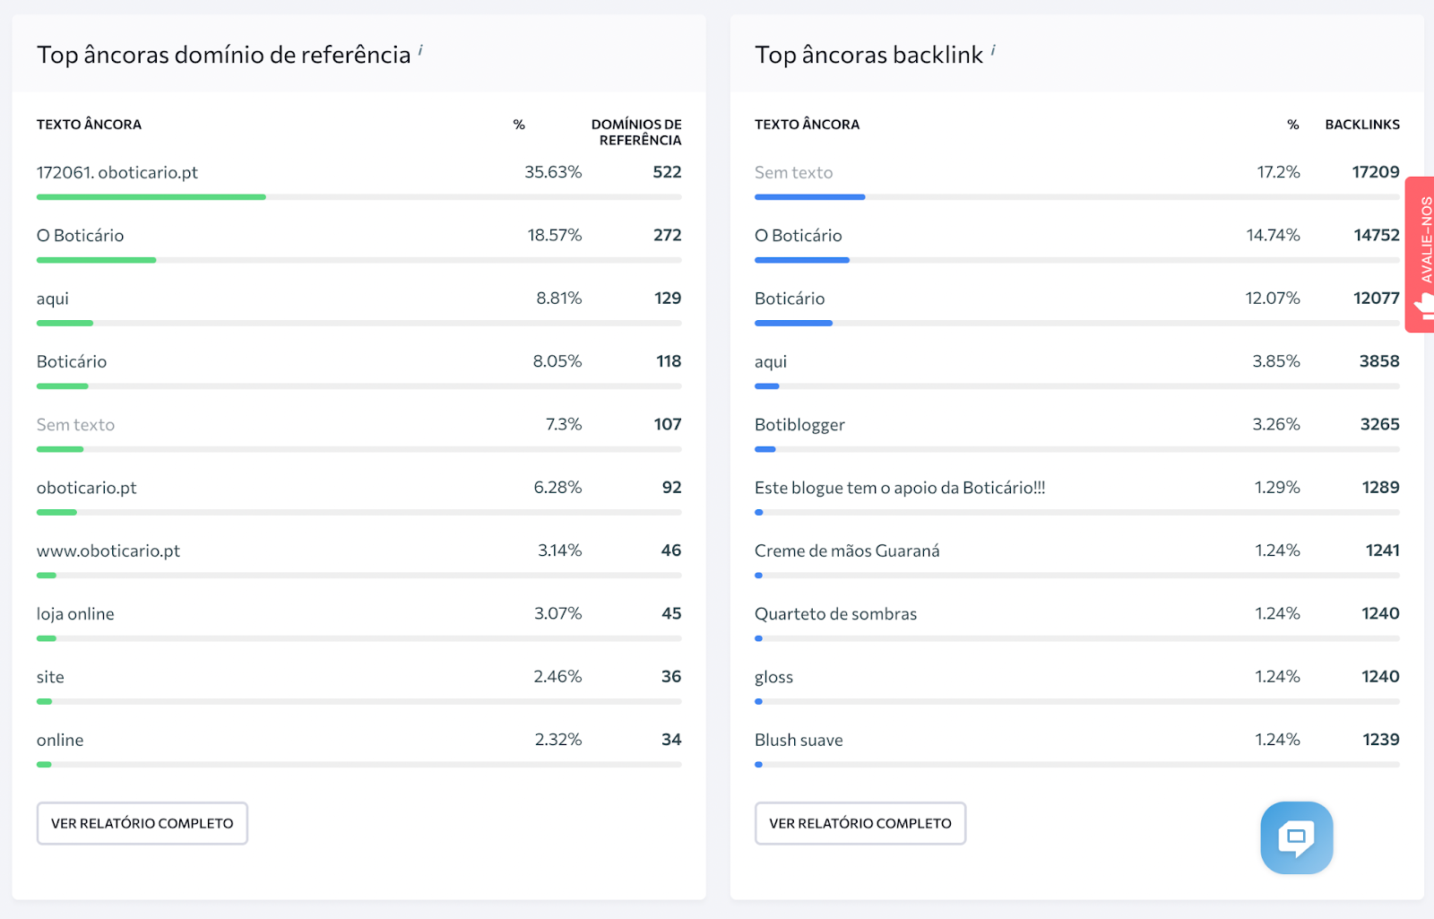Click the referring domains count 272
The width and height of the screenshot is (1434, 919).
pyautogui.click(x=667, y=235)
